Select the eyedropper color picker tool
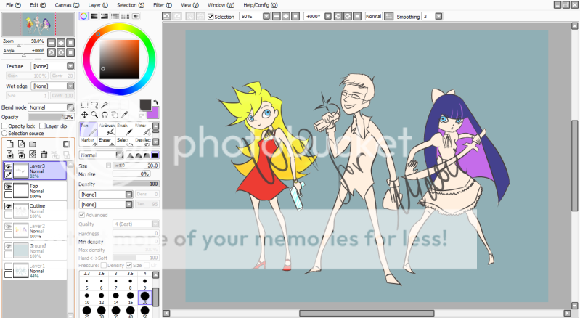The image size is (580, 318). point(125,115)
